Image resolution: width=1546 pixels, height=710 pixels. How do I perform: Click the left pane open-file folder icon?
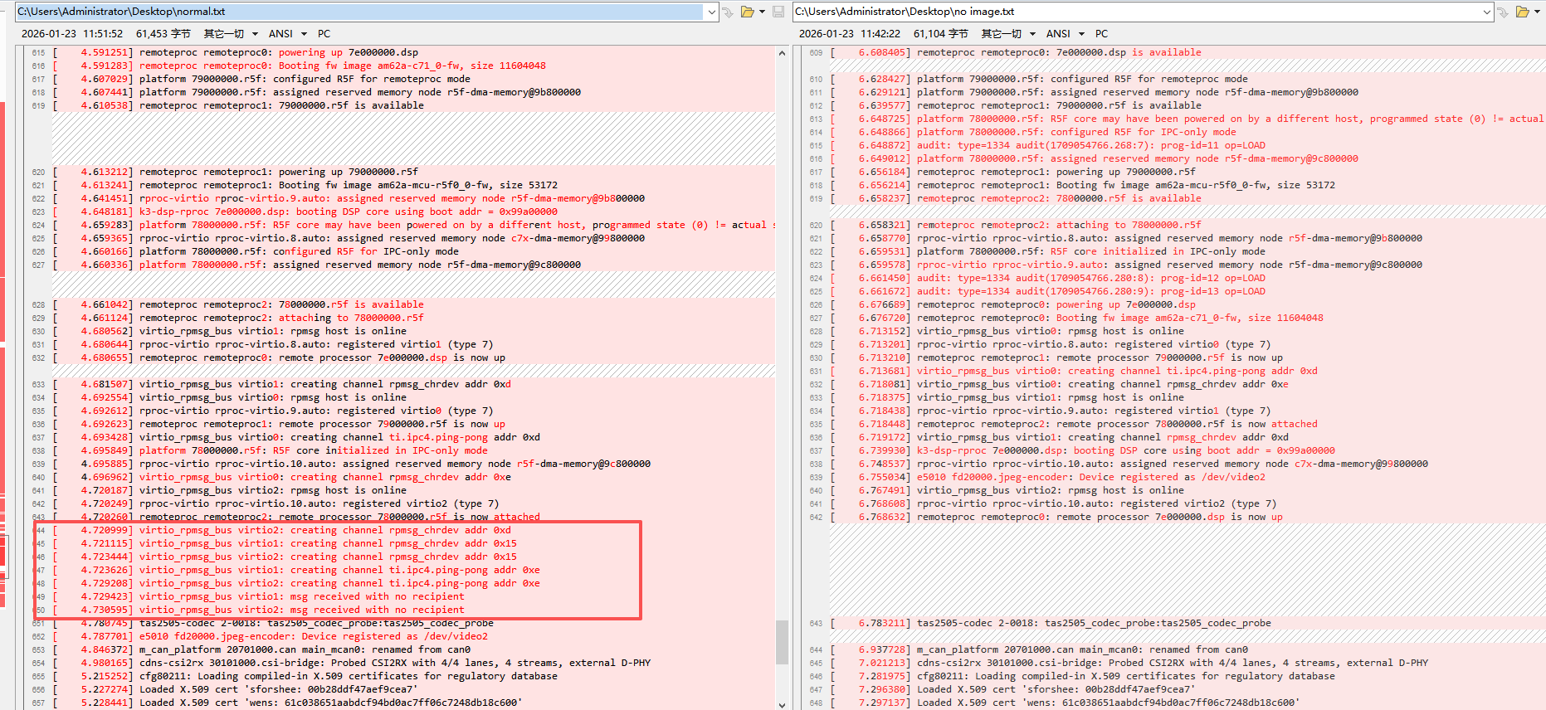pyautogui.click(x=748, y=12)
